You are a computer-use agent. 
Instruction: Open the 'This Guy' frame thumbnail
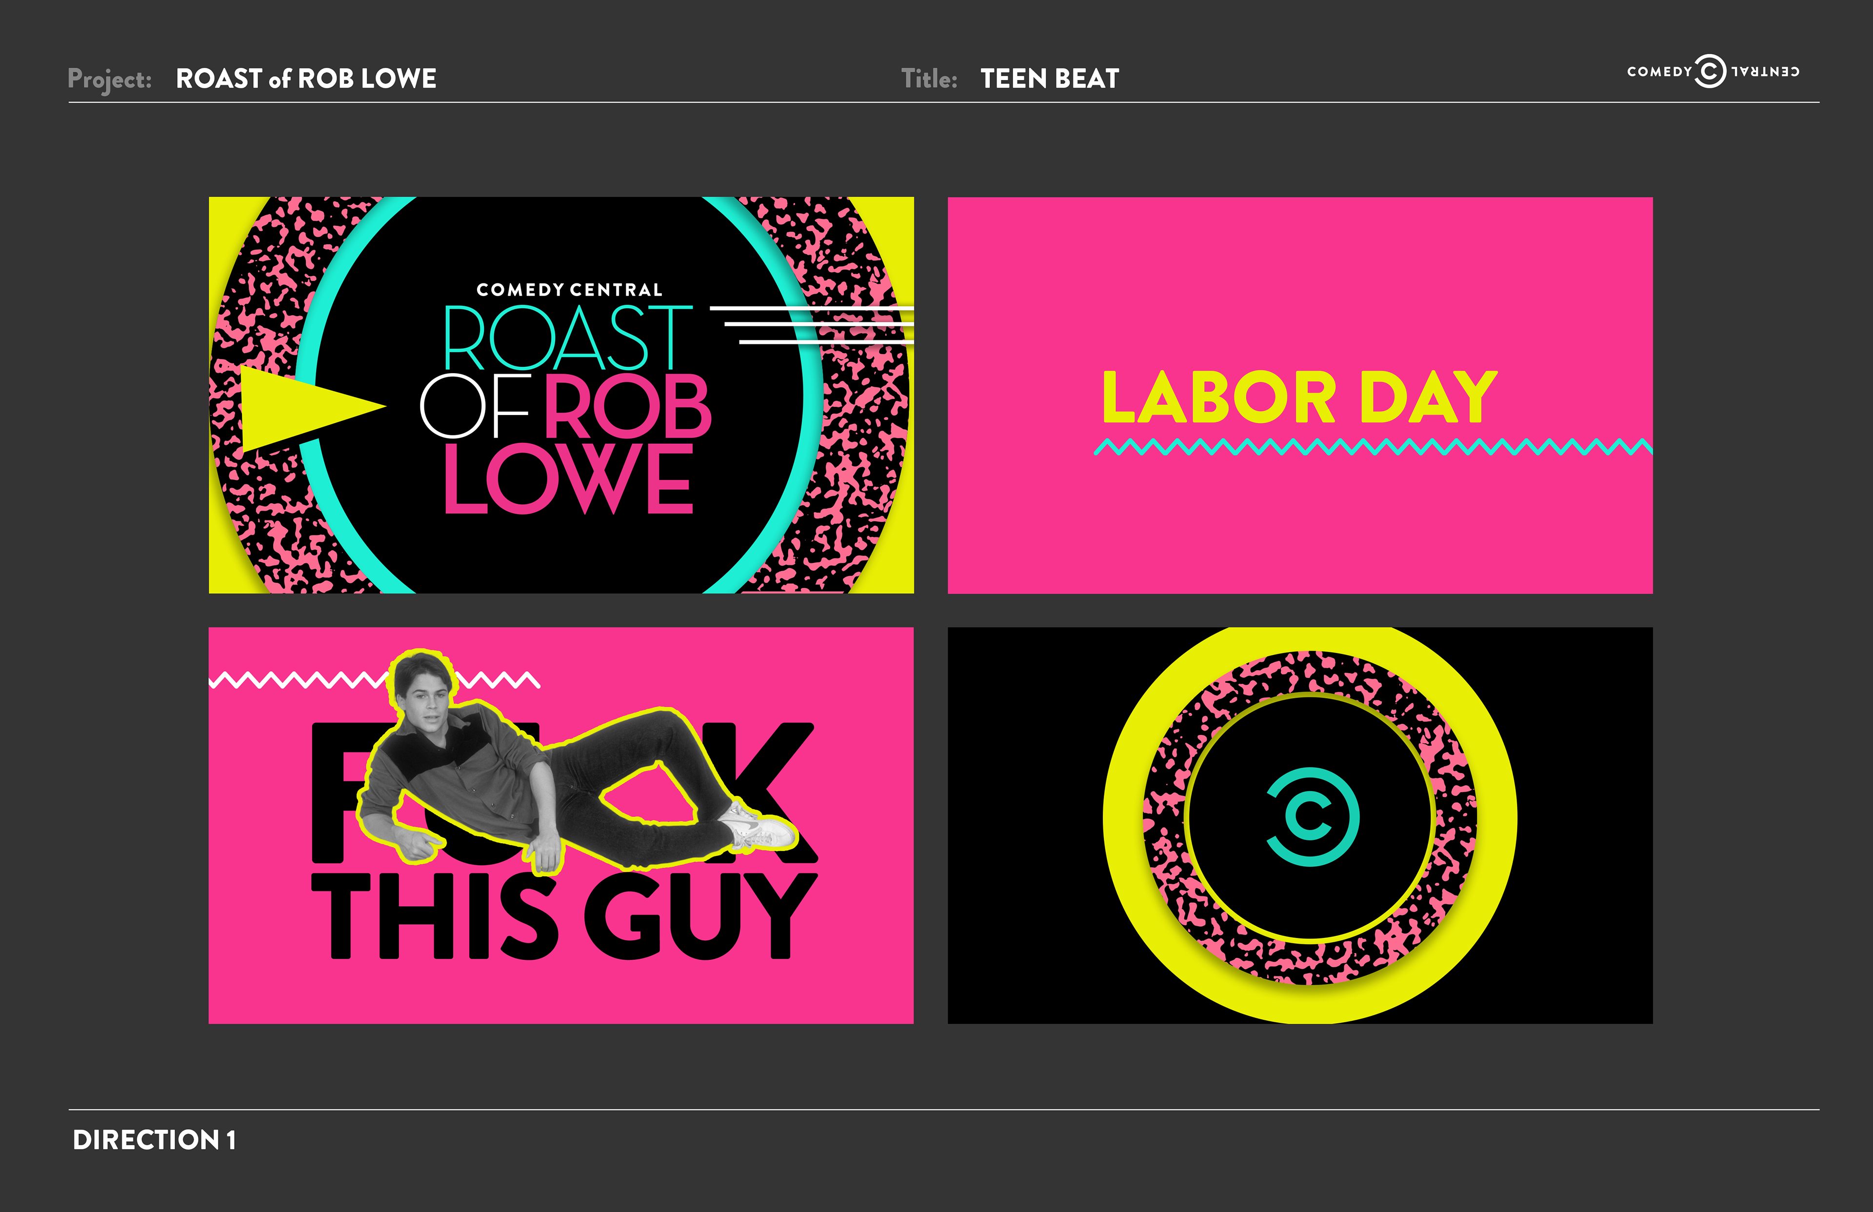561,826
